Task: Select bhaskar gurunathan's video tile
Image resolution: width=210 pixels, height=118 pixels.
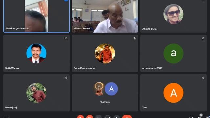Action: point(36,16)
